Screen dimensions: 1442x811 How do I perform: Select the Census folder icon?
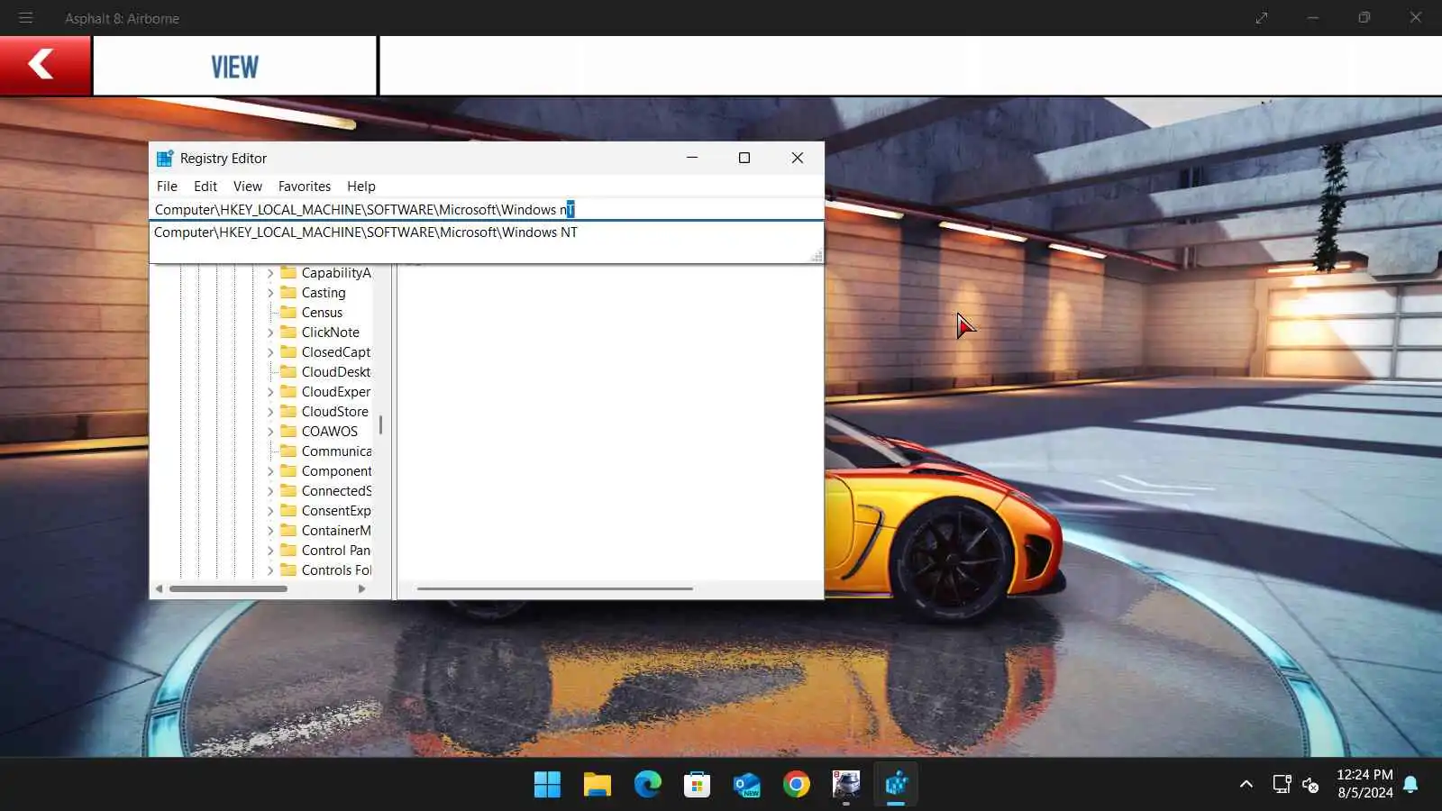pos(288,312)
